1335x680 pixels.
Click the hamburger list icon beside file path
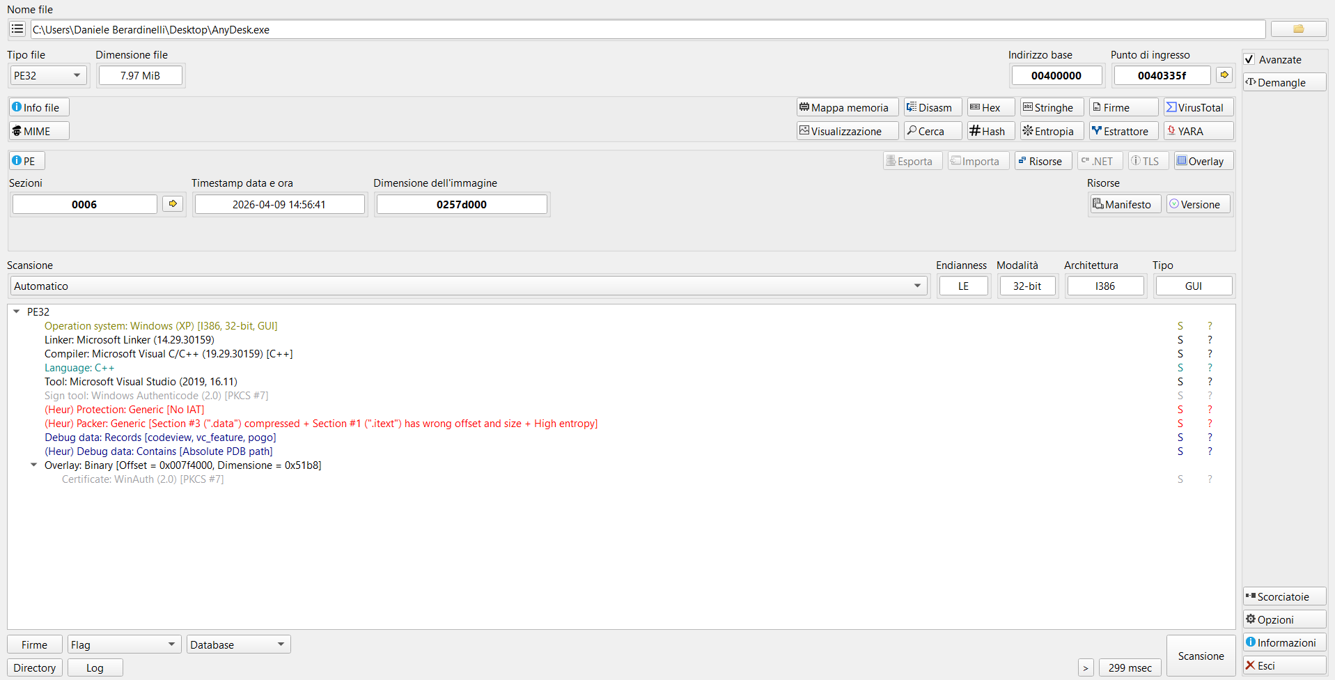tap(17, 29)
